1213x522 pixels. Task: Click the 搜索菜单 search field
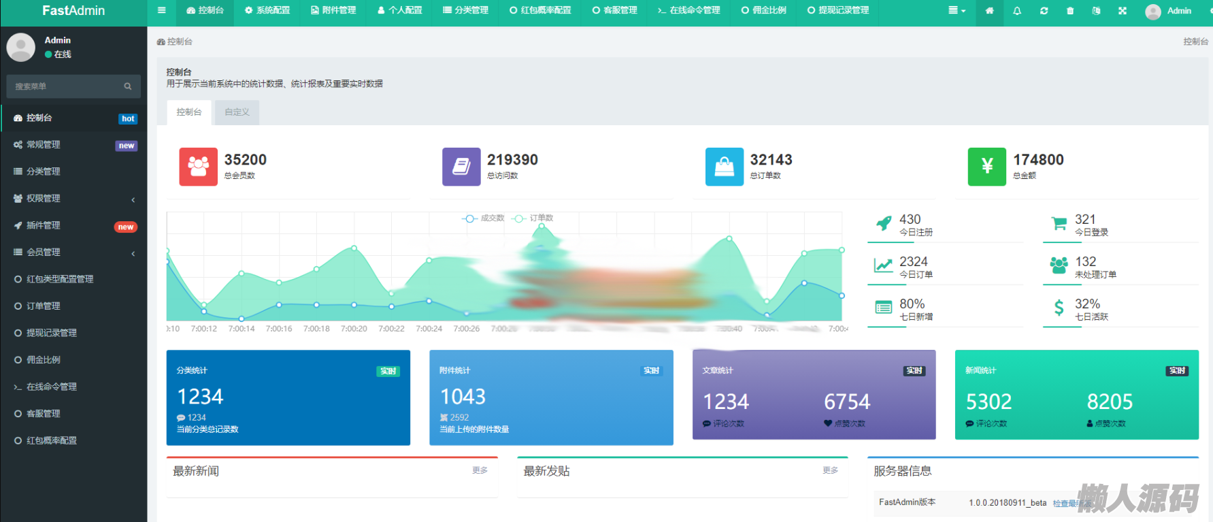(65, 86)
